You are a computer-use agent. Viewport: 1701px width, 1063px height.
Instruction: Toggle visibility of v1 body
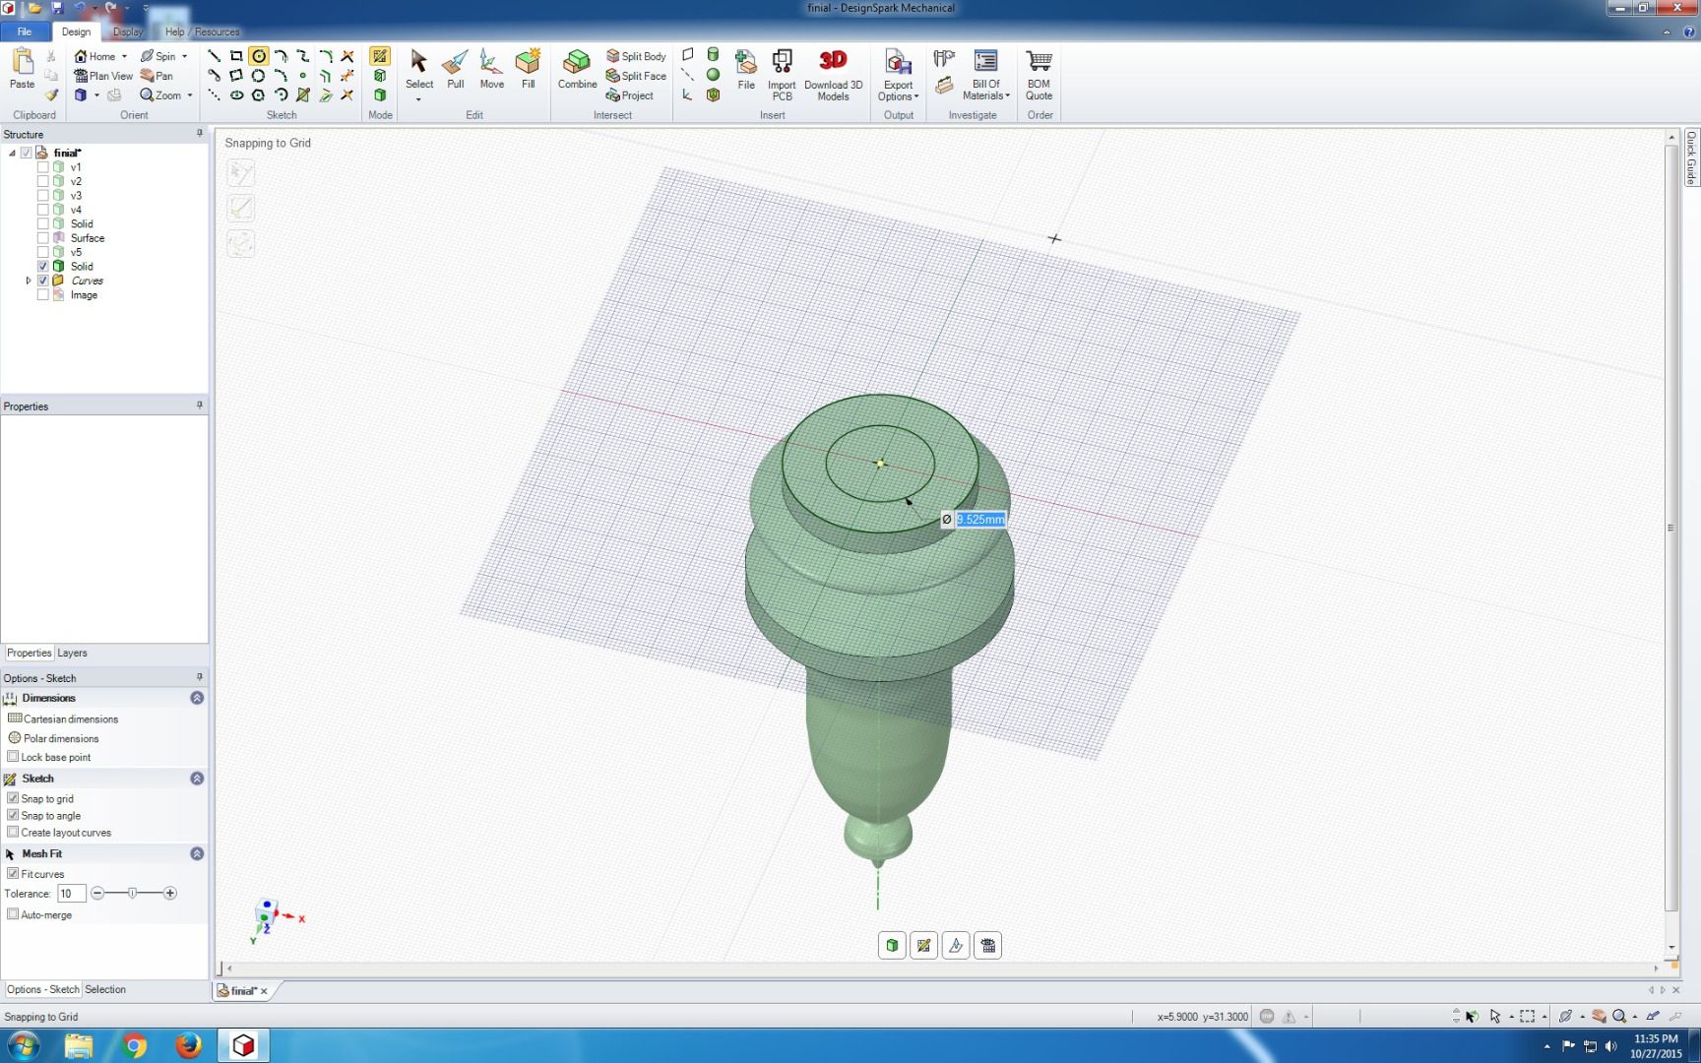[x=43, y=167]
